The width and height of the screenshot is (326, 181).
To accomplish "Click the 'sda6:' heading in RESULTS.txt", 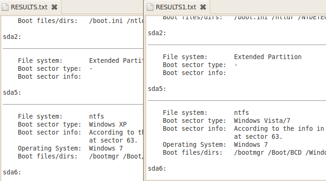I will 12,172.
